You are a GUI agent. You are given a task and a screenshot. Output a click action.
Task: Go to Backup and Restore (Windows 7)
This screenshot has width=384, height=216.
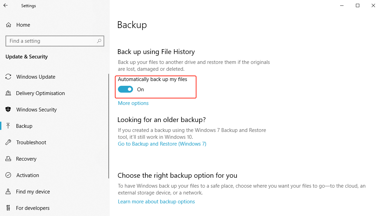[162, 144]
